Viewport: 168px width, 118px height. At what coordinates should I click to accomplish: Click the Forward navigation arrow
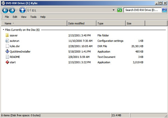click(x=12, y=10)
